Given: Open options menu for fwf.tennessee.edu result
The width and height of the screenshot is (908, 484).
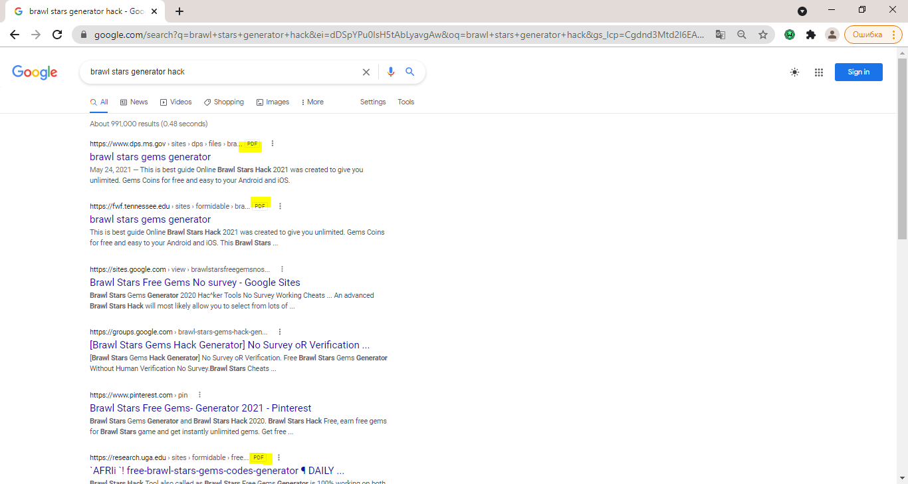Looking at the screenshot, I should [280, 206].
